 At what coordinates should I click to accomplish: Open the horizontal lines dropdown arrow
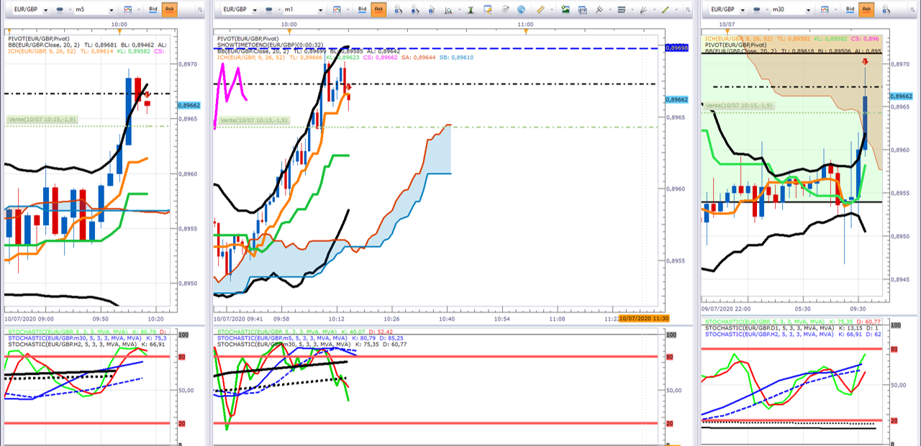(632, 10)
